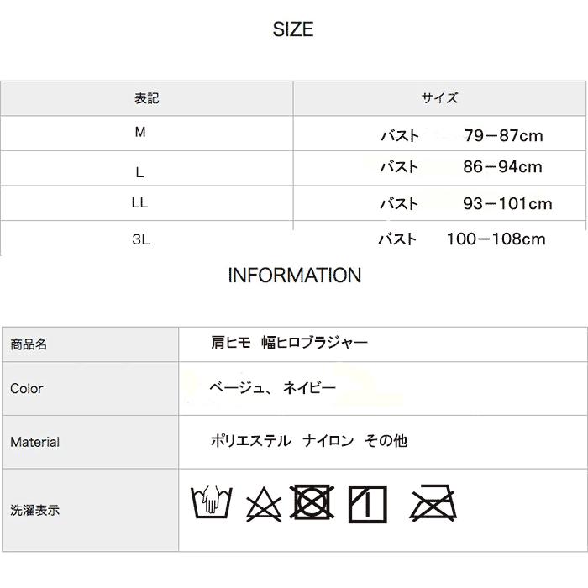
Task: Click the M size label
Action: click(x=140, y=134)
